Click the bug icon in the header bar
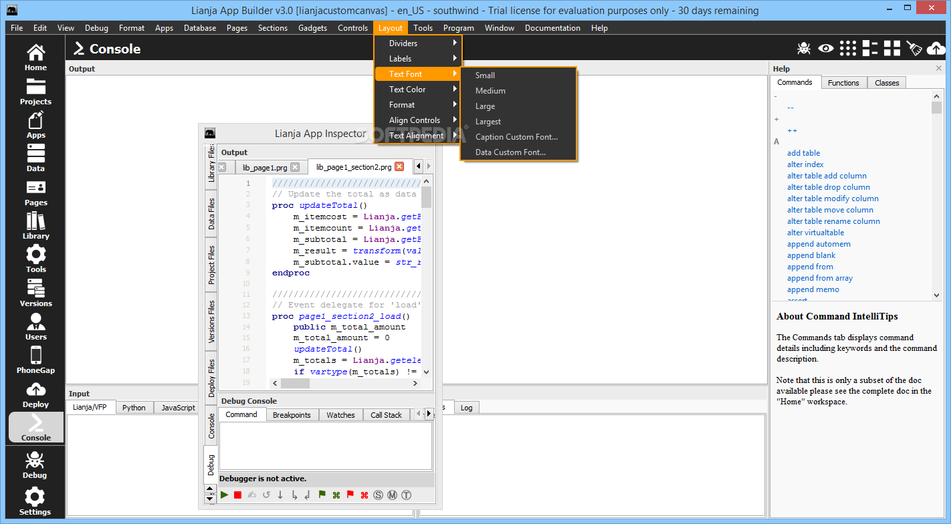Screen dimensions: 951x524 pos(804,48)
